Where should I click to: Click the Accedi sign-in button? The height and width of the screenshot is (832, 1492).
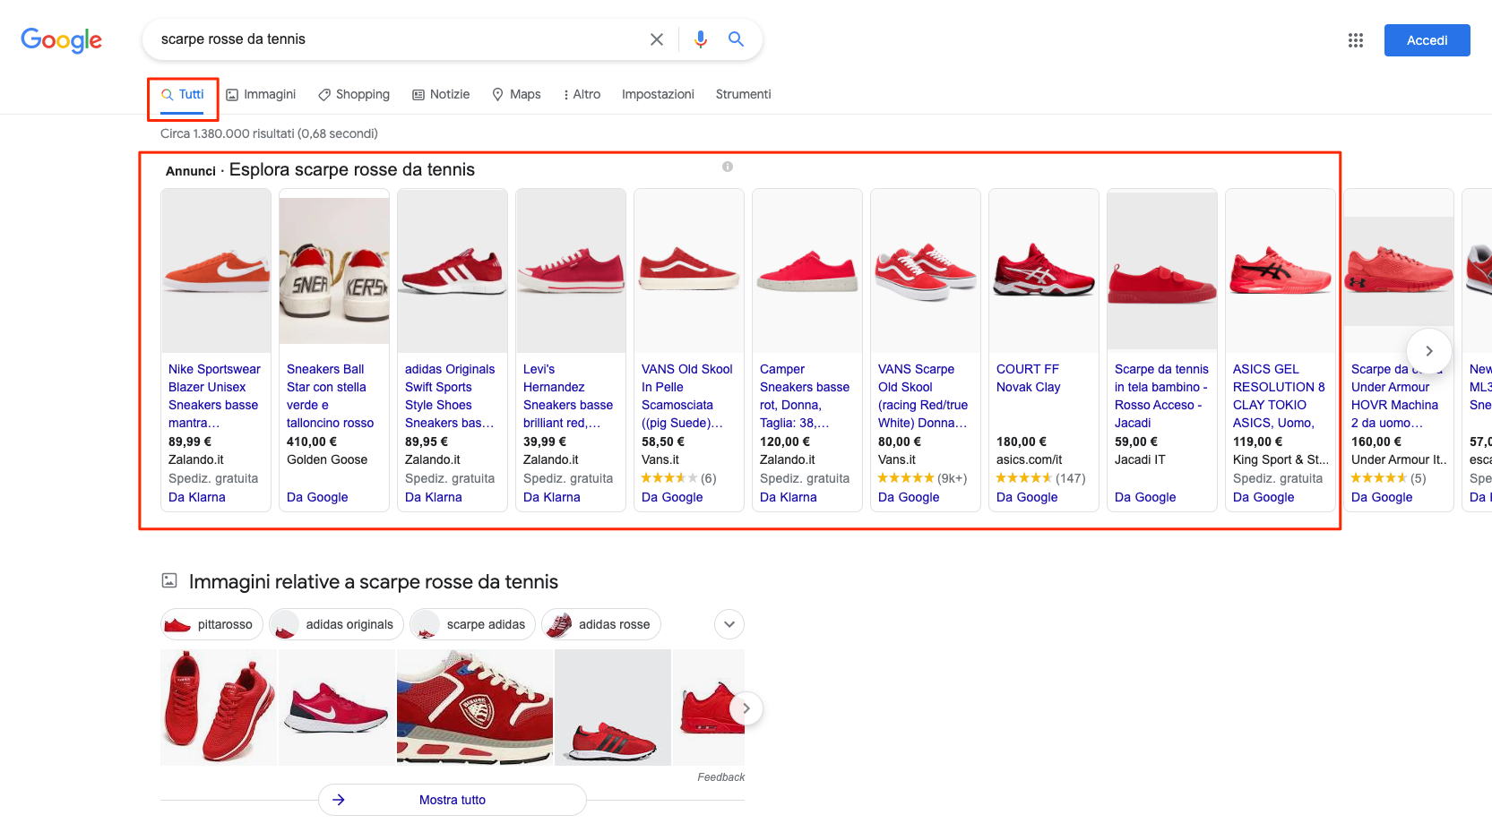click(x=1427, y=40)
